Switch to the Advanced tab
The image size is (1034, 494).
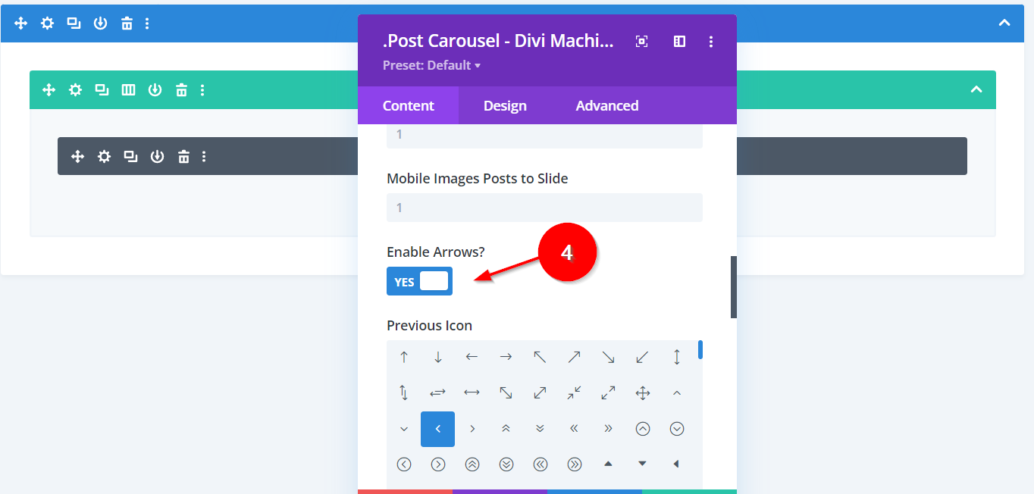(606, 105)
